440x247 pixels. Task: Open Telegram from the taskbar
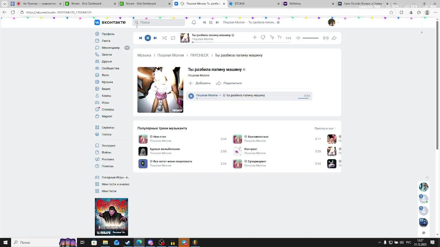point(184,243)
